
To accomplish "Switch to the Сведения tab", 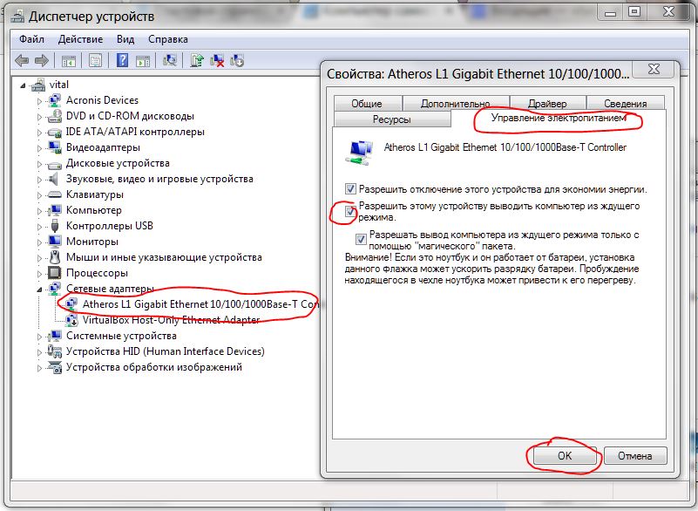I will pos(626,104).
